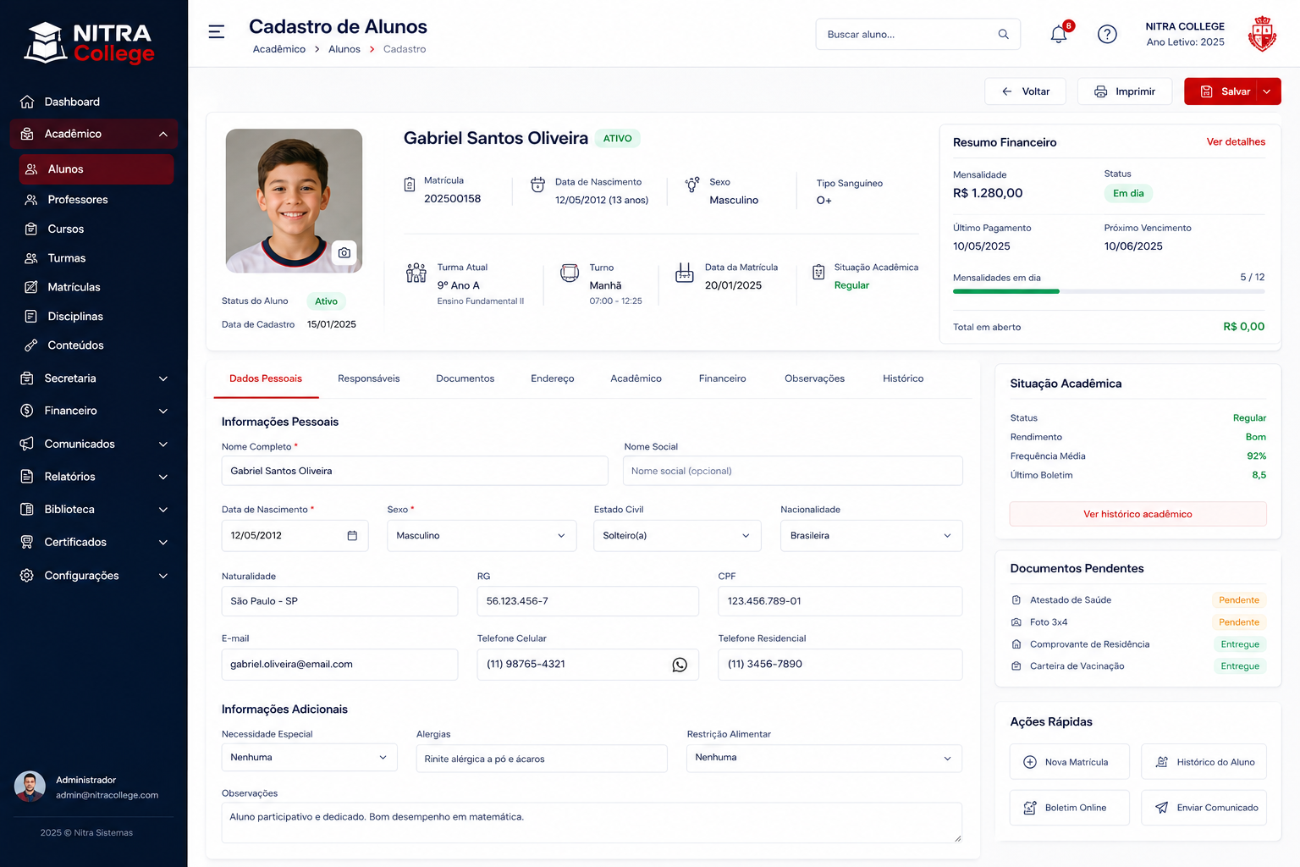Click the Sexo gender icon
Screen dimensions: 1300x867
[x=692, y=185]
